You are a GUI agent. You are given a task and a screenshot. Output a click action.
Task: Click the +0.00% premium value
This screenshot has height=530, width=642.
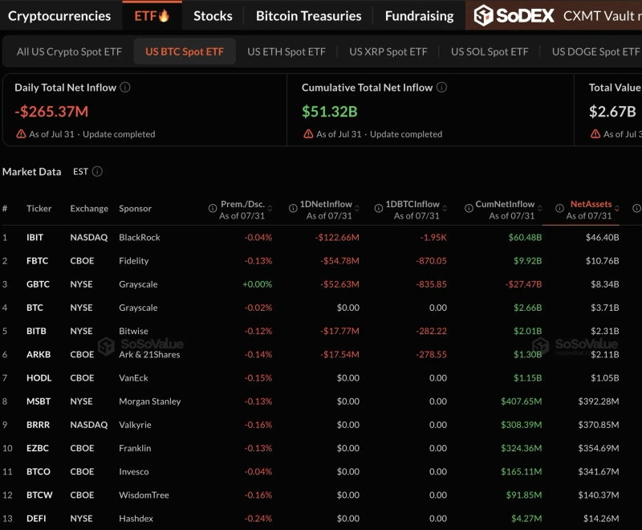coord(257,283)
